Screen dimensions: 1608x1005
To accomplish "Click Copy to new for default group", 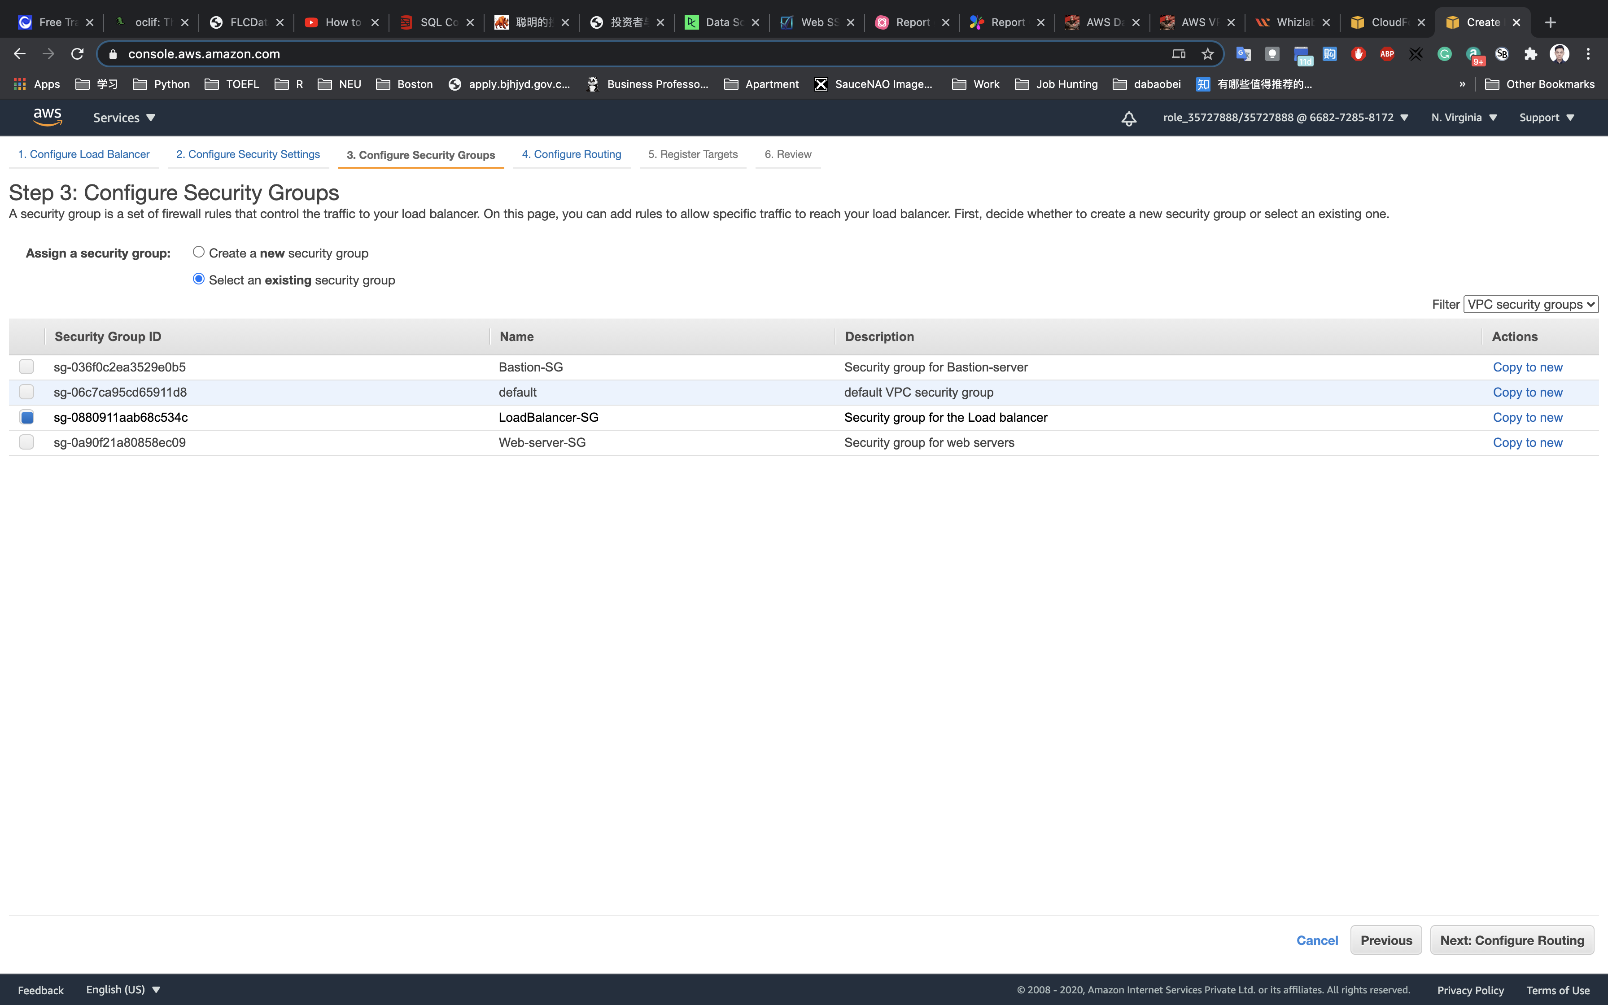I will click(1527, 392).
